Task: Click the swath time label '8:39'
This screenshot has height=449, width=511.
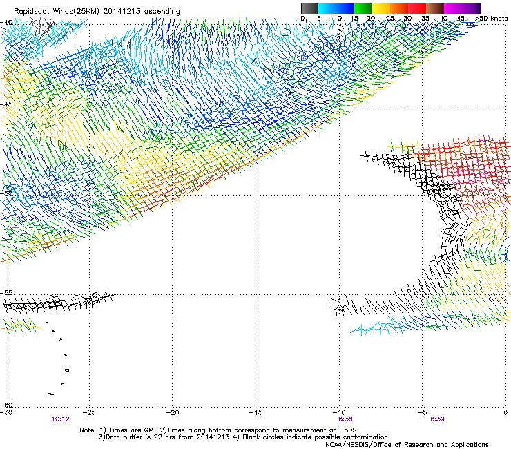Action: point(437,419)
